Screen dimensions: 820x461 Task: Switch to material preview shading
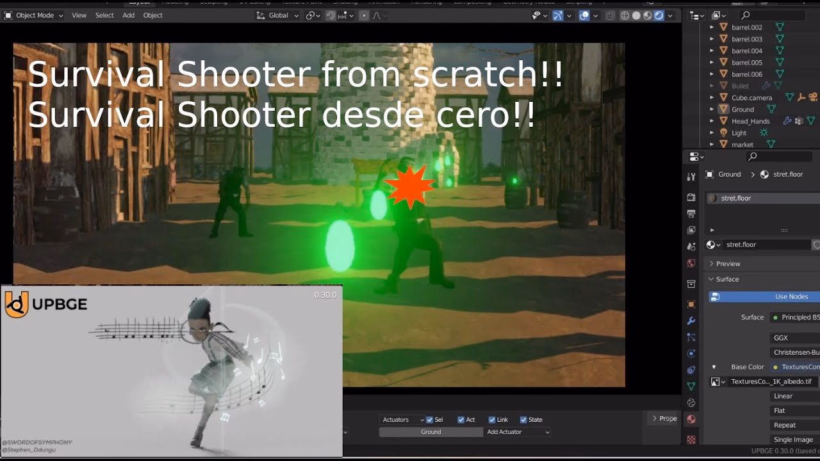pos(648,15)
